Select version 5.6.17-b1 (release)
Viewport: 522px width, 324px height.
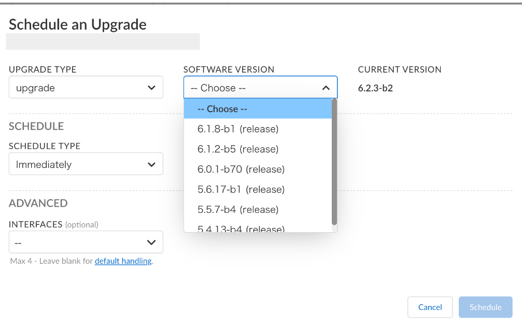coord(241,189)
